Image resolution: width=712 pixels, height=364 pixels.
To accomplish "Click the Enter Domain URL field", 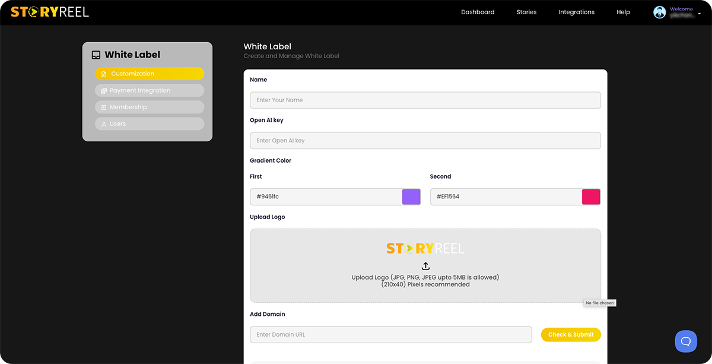I will tap(390, 334).
